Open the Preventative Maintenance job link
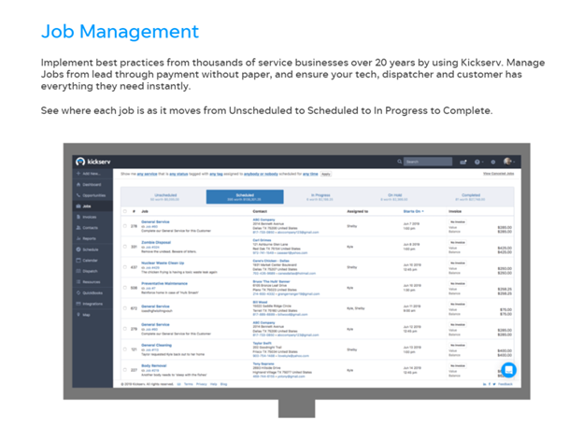The image size is (583, 427). tap(164, 283)
